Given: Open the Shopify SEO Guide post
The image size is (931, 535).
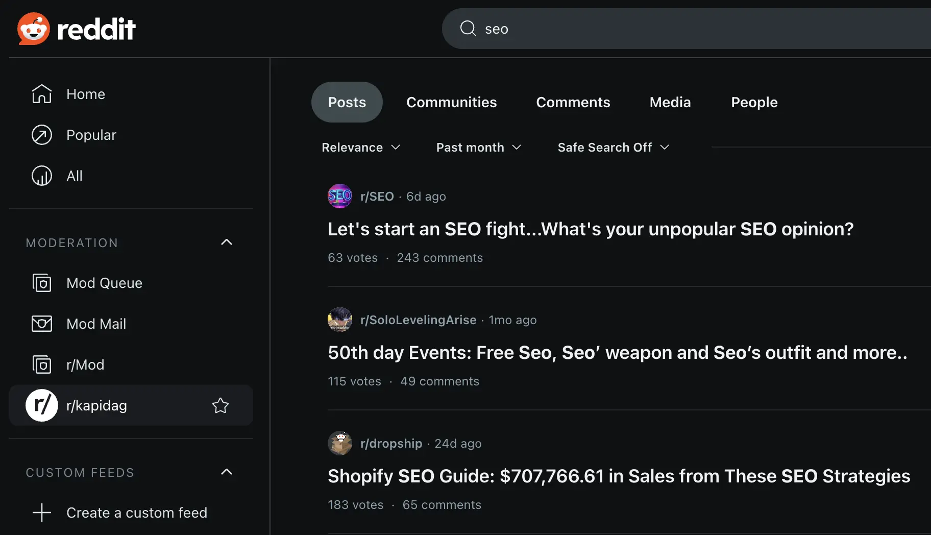Looking at the screenshot, I should pyautogui.click(x=619, y=476).
